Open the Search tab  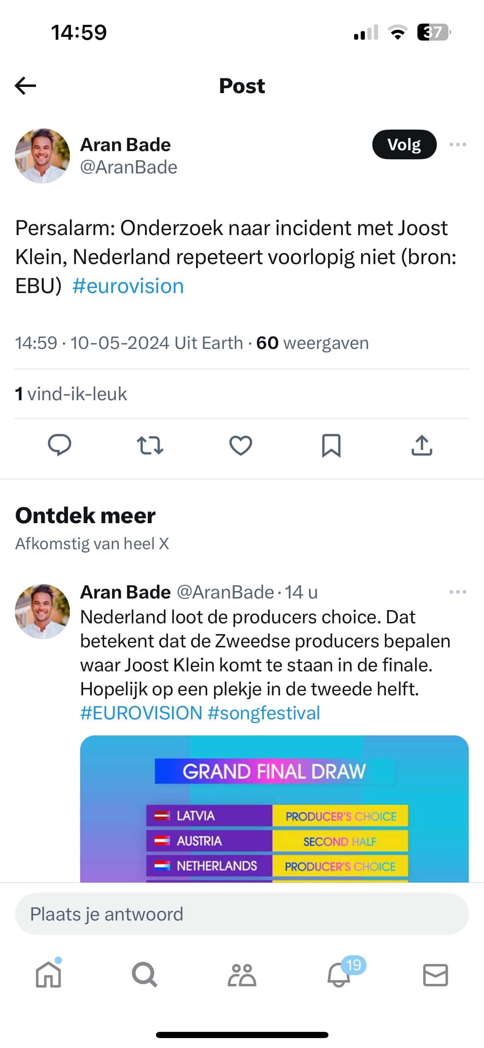coord(144,975)
